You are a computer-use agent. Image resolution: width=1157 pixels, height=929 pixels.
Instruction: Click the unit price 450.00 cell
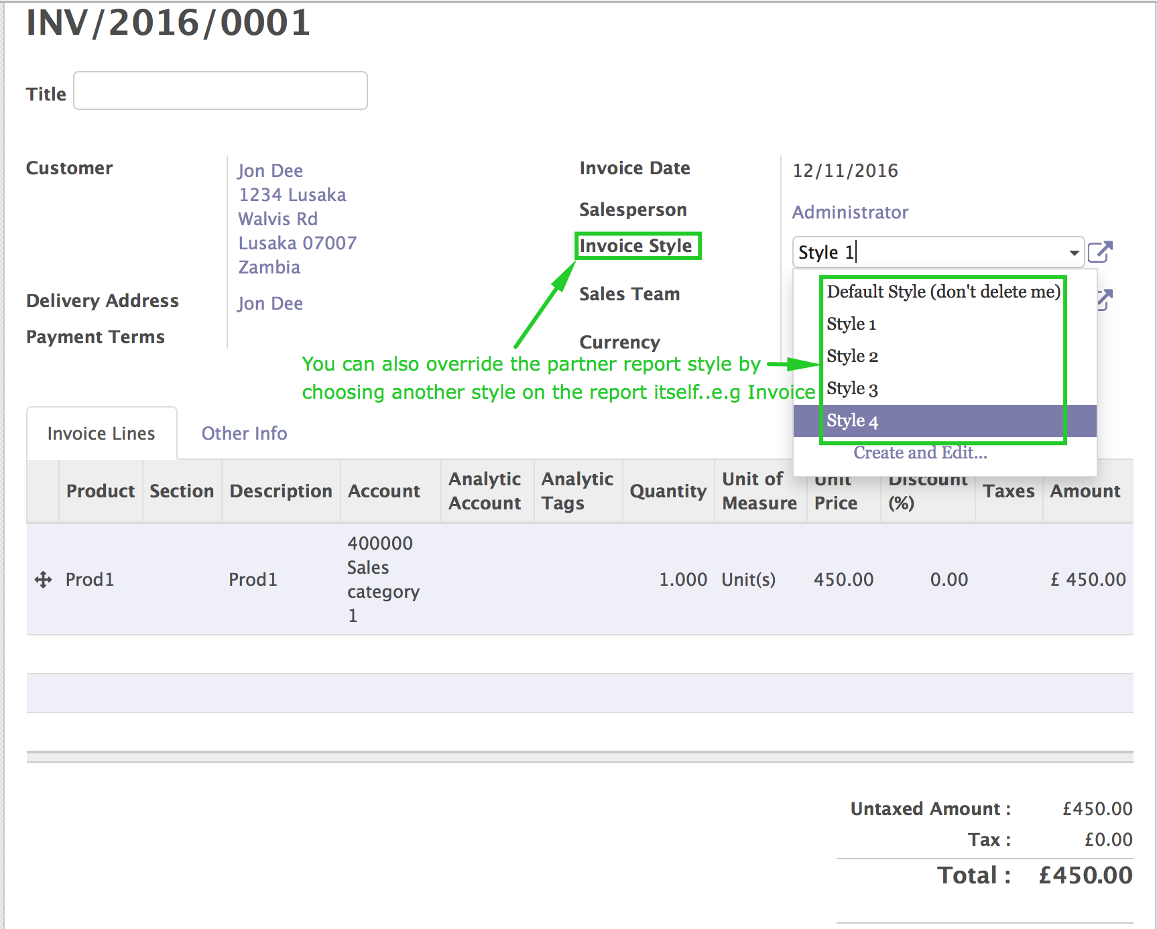[843, 580]
